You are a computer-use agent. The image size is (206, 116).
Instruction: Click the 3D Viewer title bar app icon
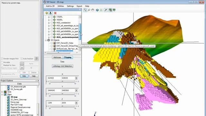click(45, 2)
